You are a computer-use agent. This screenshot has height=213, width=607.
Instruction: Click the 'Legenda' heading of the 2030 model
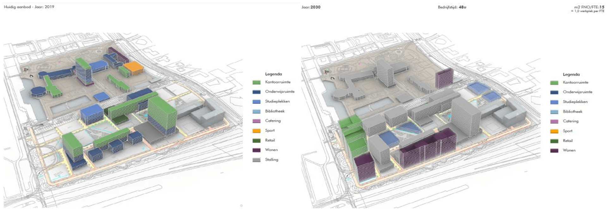click(571, 74)
